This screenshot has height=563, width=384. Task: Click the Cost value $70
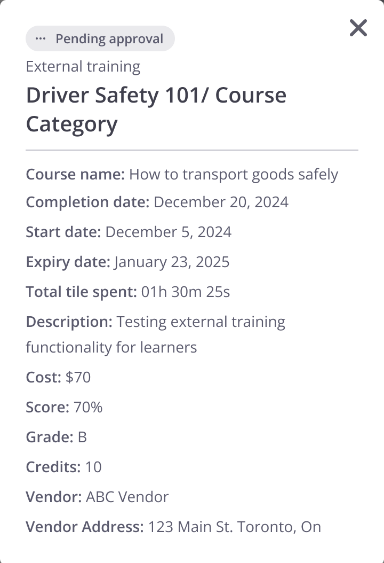78,378
